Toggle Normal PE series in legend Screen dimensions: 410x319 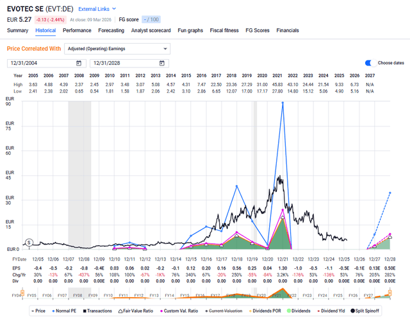[64, 311]
